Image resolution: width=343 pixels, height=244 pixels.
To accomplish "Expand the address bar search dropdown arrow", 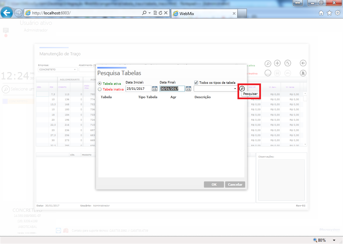I will [150, 13].
